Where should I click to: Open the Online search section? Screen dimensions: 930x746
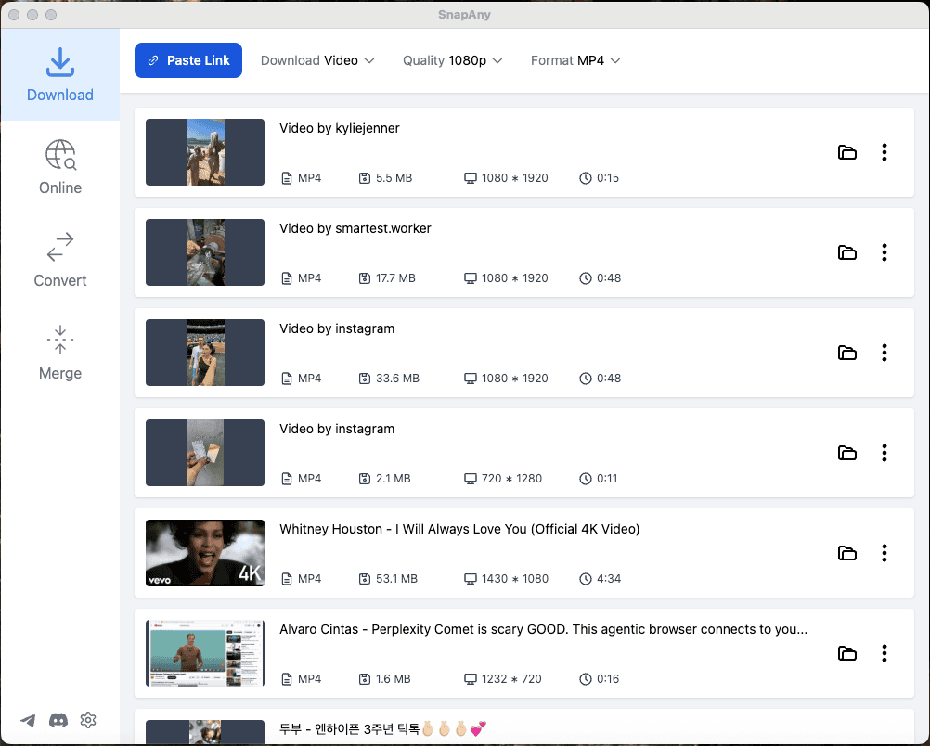tap(60, 167)
